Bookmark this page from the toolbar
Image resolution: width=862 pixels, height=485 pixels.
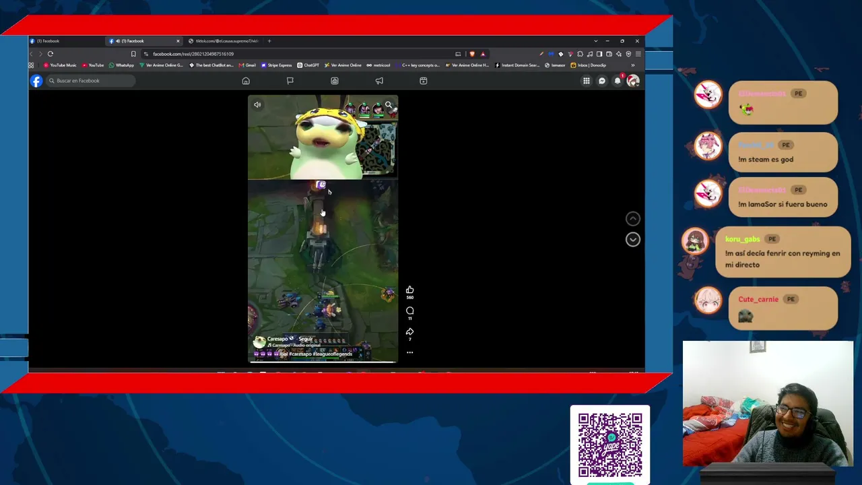tap(133, 54)
